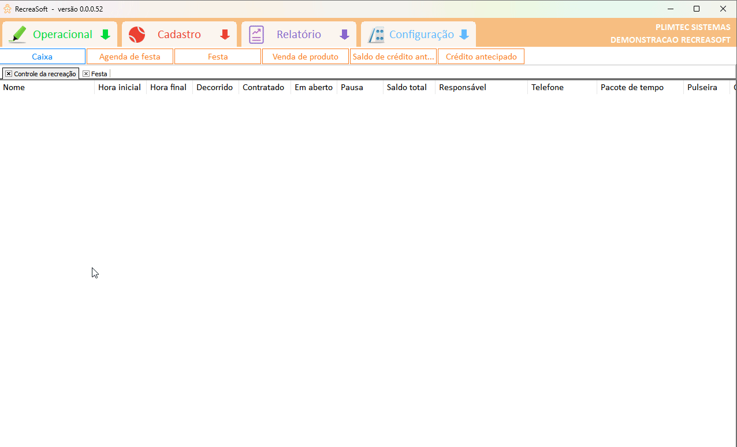The height and width of the screenshot is (447, 737).
Task: Open Crédito antecipado
Action: click(x=481, y=57)
